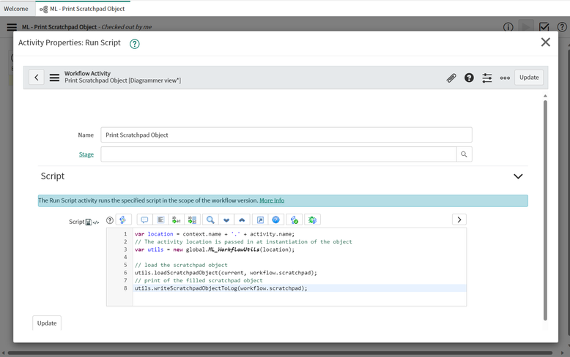The height and width of the screenshot is (357, 570).
Task: Select the ML - Print Scratchpad Object tab
Action: pos(83,9)
